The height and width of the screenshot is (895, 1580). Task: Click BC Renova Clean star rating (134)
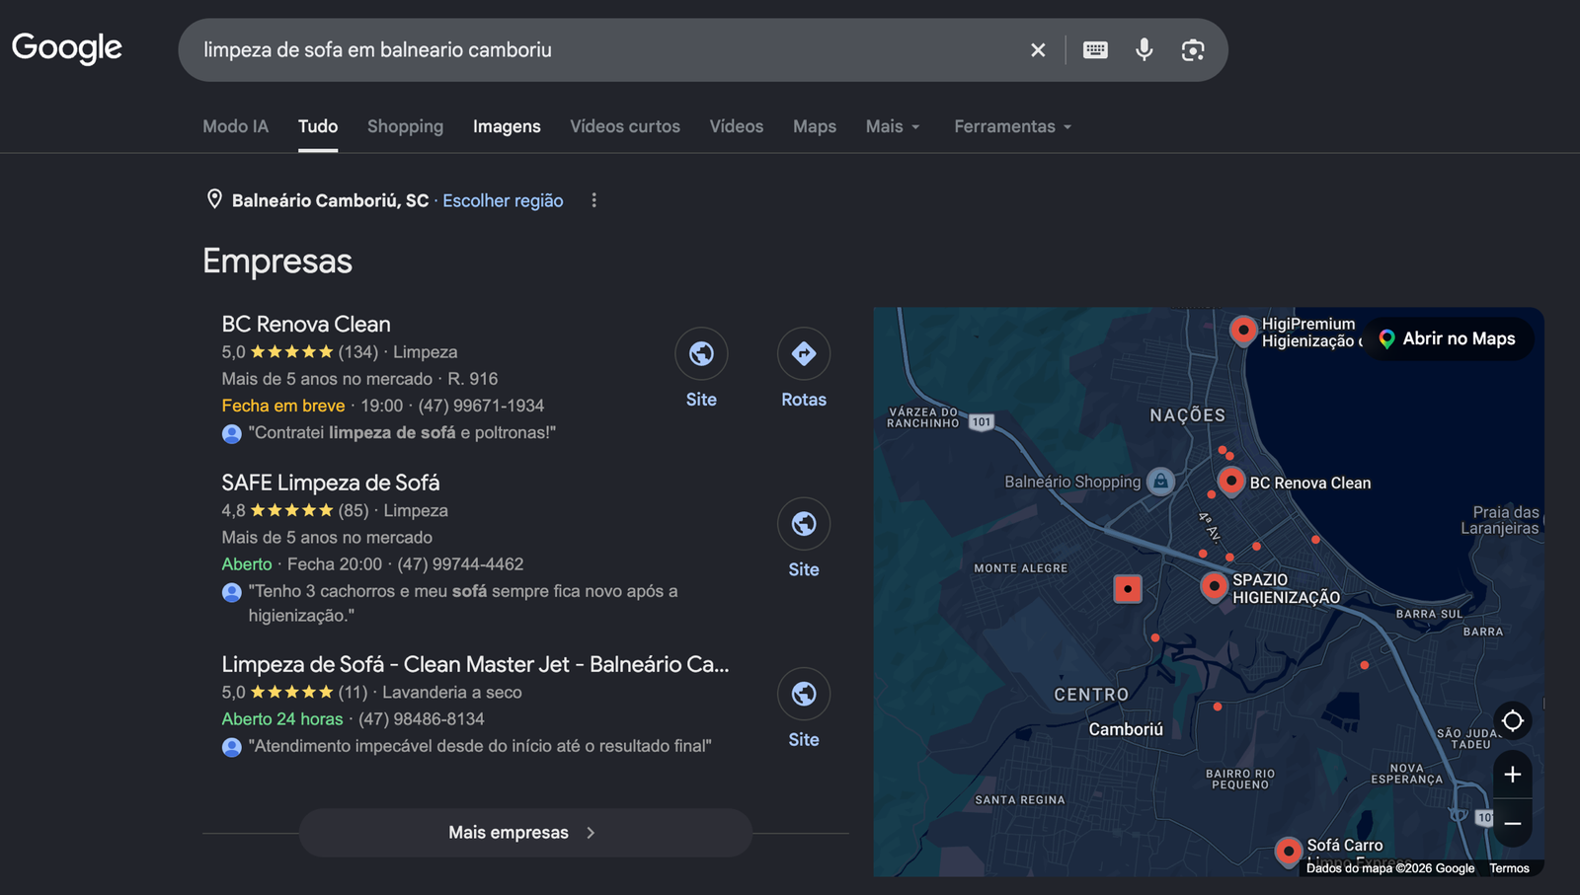click(x=300, y=352)
